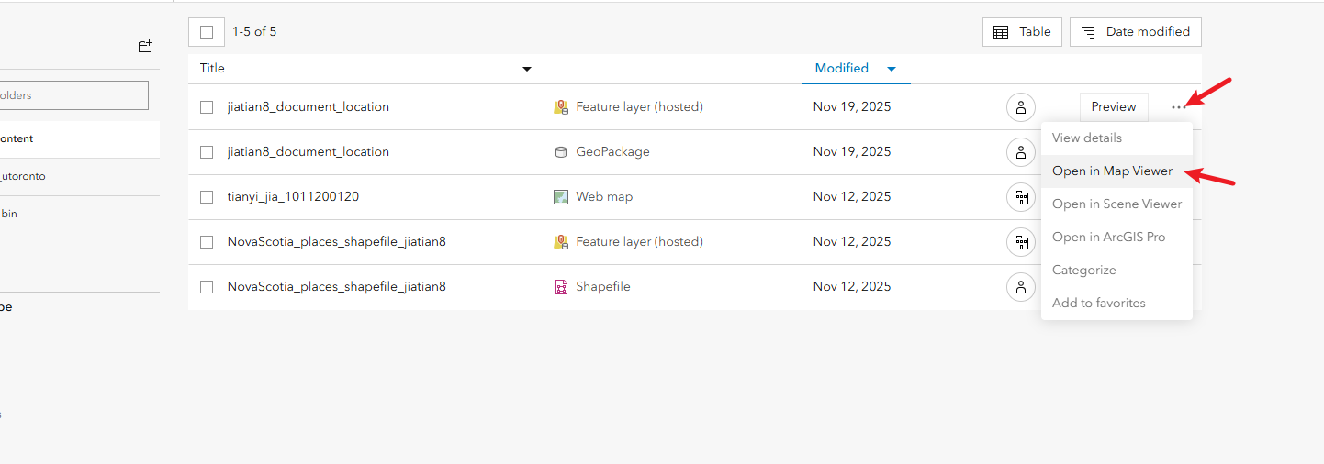The height and width of the screenshot is (464, 1324).
Task: Open the three-dot options menu icon
Action: (x=1178, y=107)
